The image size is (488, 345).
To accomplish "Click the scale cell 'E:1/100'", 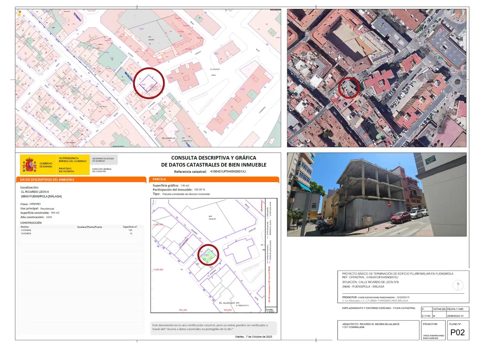I will point(426,316).
